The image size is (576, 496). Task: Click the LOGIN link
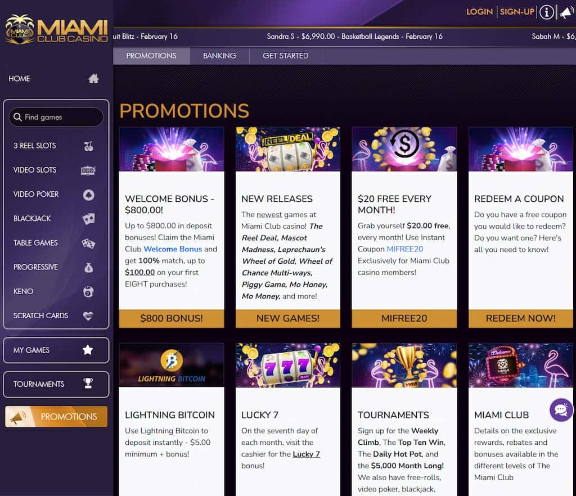479,12
